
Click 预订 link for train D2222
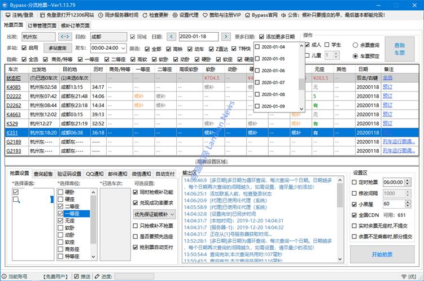tap(387, 96)
